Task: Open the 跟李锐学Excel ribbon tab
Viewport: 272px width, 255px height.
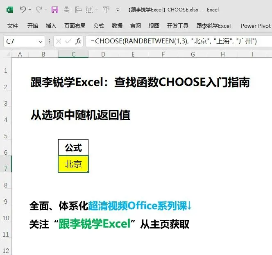Action: 213,26
